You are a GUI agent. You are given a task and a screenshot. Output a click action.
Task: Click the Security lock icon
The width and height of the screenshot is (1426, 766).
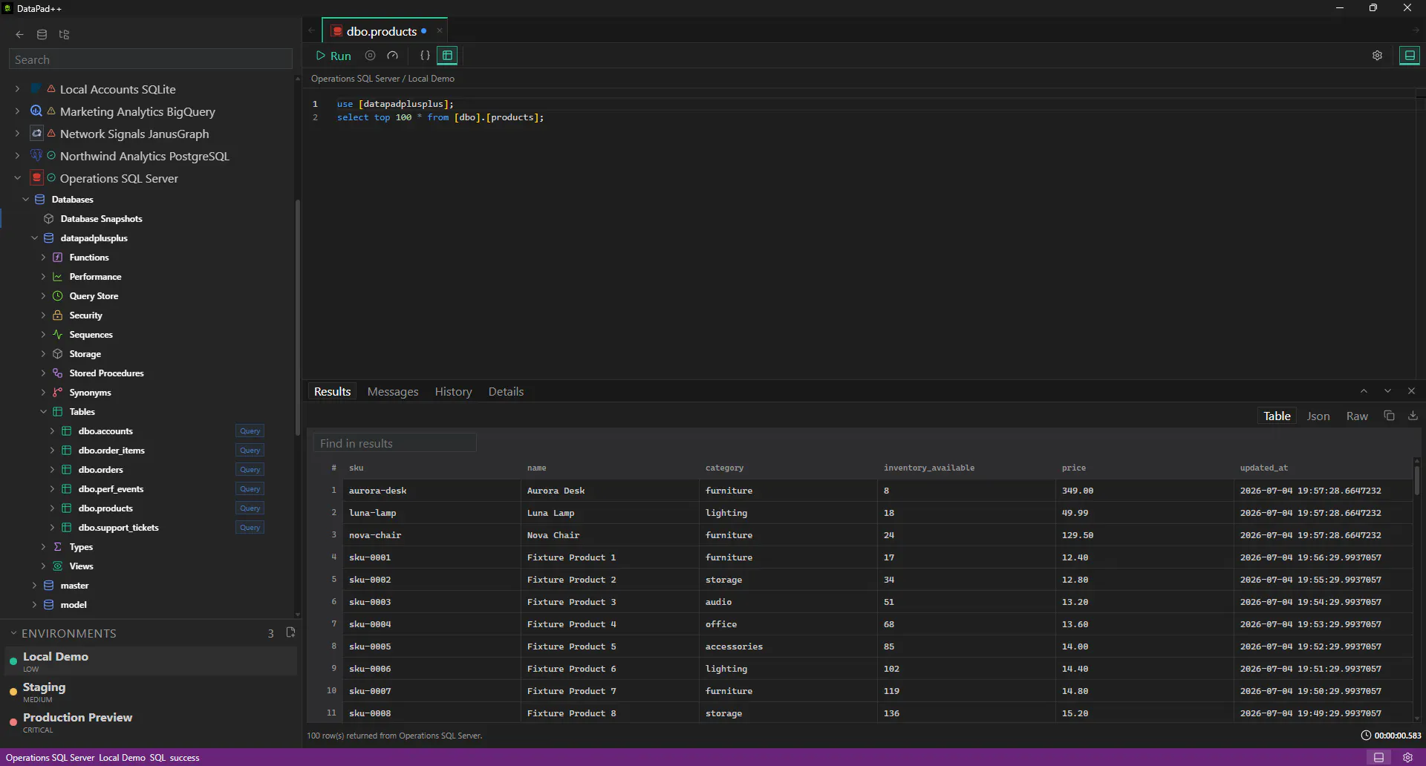[x=58, y=315]
